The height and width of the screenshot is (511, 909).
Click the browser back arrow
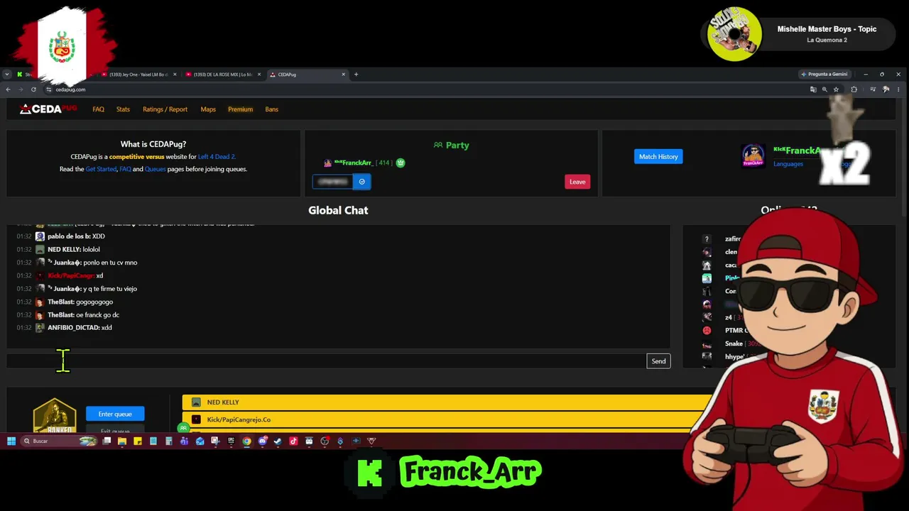click(9, 89)
